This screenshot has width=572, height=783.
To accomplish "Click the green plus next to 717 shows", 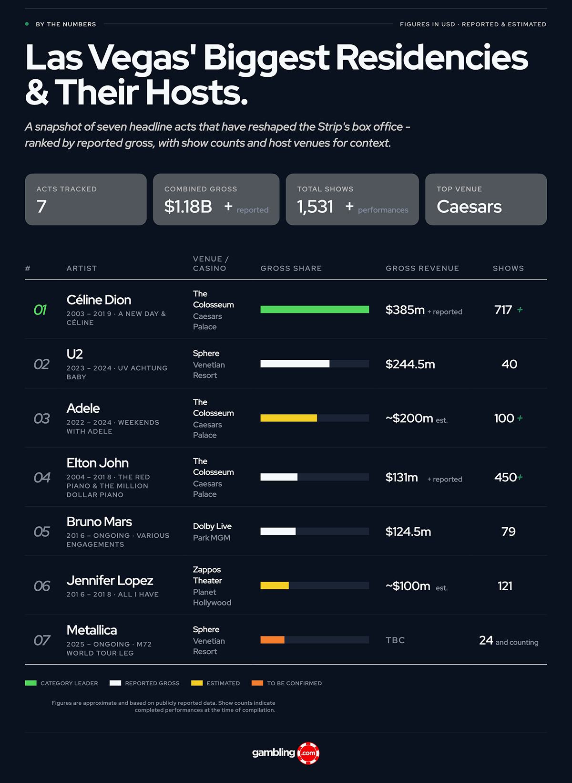I will [x=520, y=310].
